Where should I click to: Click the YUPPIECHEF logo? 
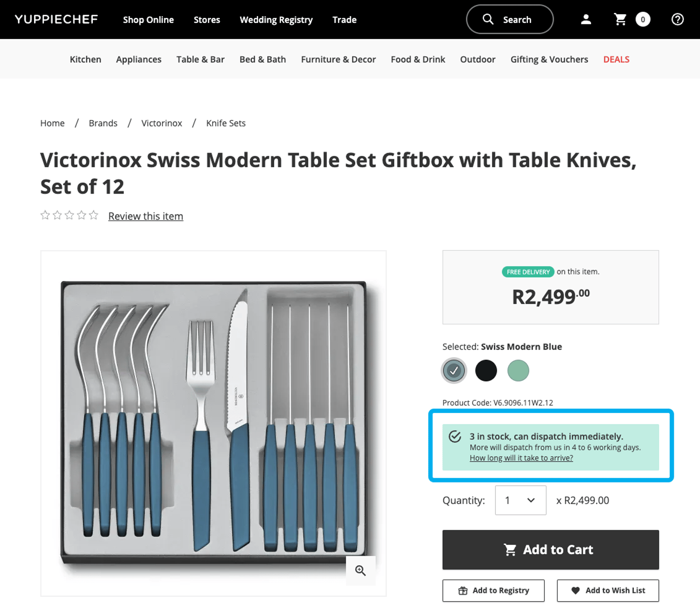pyautogui.click(x=55, y=19)
